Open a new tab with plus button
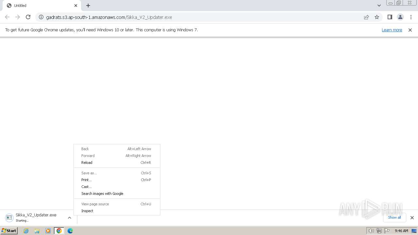 [88, 6]
